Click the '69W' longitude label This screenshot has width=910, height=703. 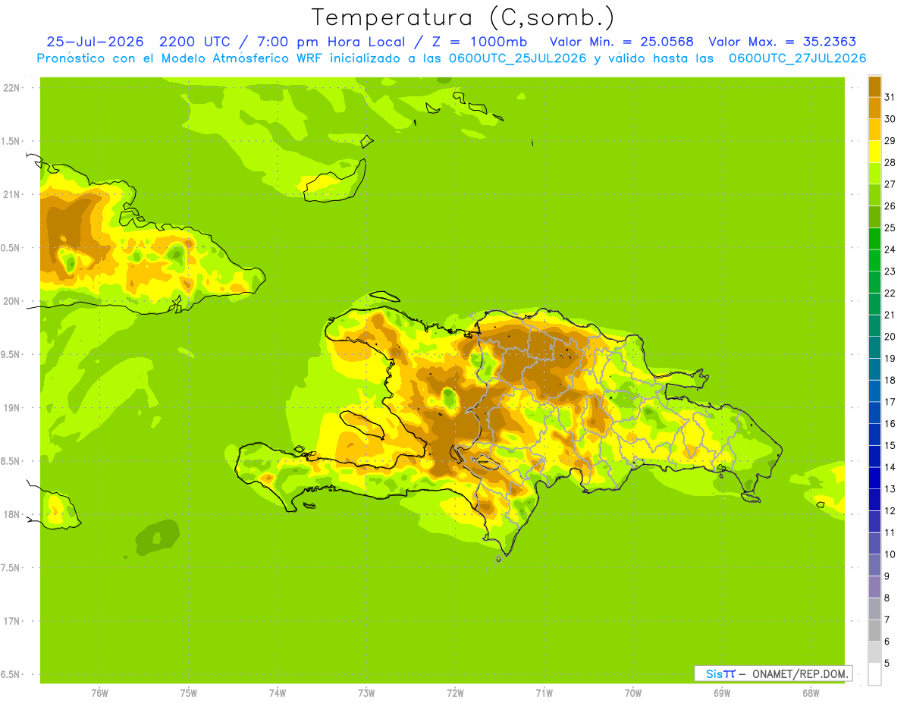[x=721, y=693]
